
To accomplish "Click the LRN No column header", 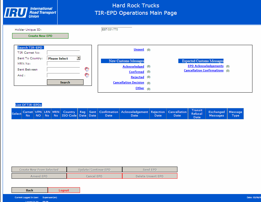I will pyautogui.click(x=47, y=114).
